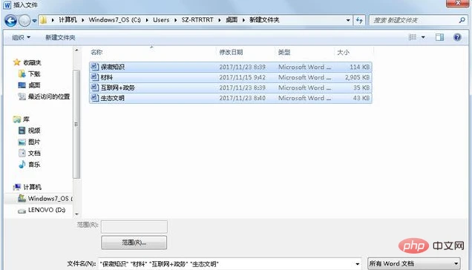Expand the arrow after 计算机 in breadcrumb

[83, 20]
